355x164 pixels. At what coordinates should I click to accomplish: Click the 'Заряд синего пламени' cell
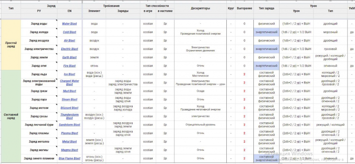[x=39, y=158]
